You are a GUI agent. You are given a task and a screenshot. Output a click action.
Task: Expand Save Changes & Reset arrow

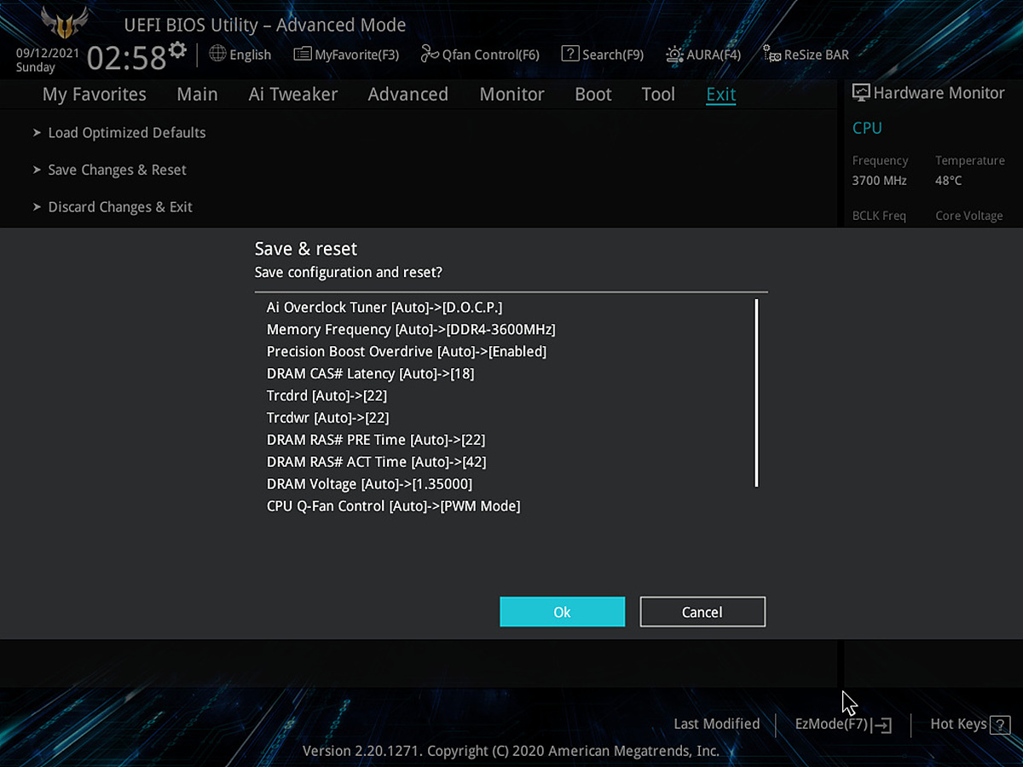click(37, 170)
